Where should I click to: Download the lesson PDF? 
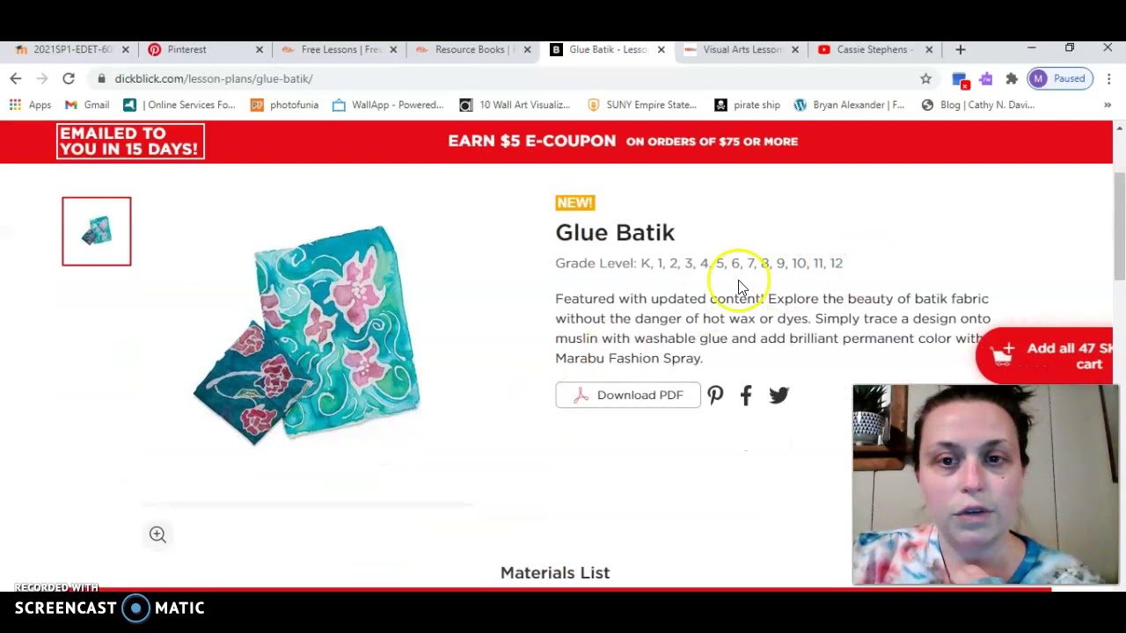(x=628, y=395)
